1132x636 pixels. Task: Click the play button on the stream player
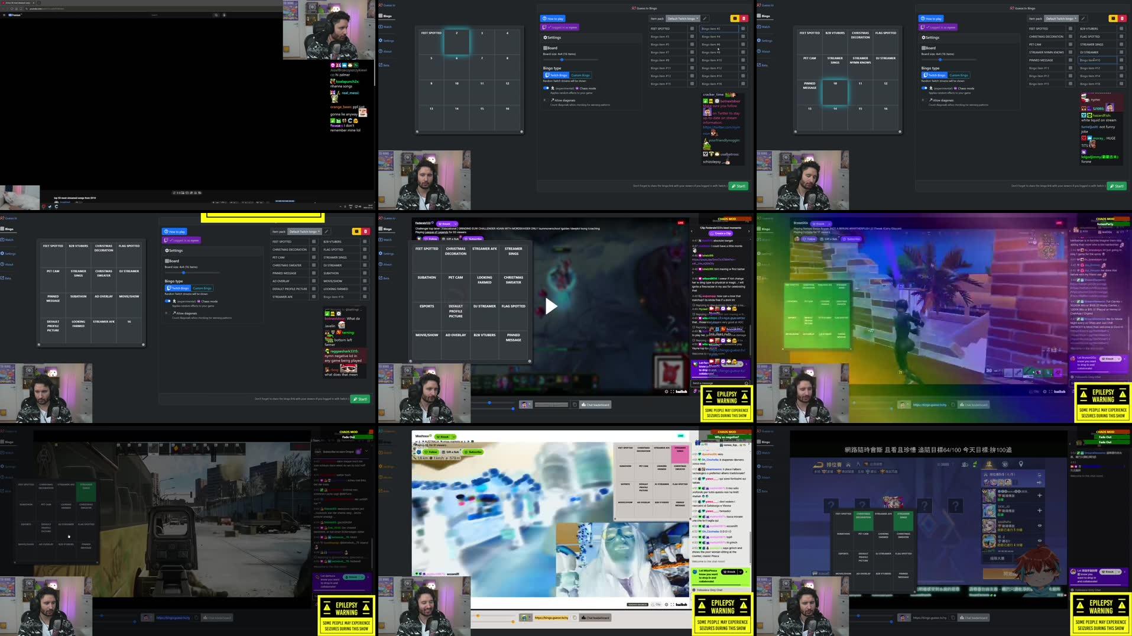coord(550,306)
